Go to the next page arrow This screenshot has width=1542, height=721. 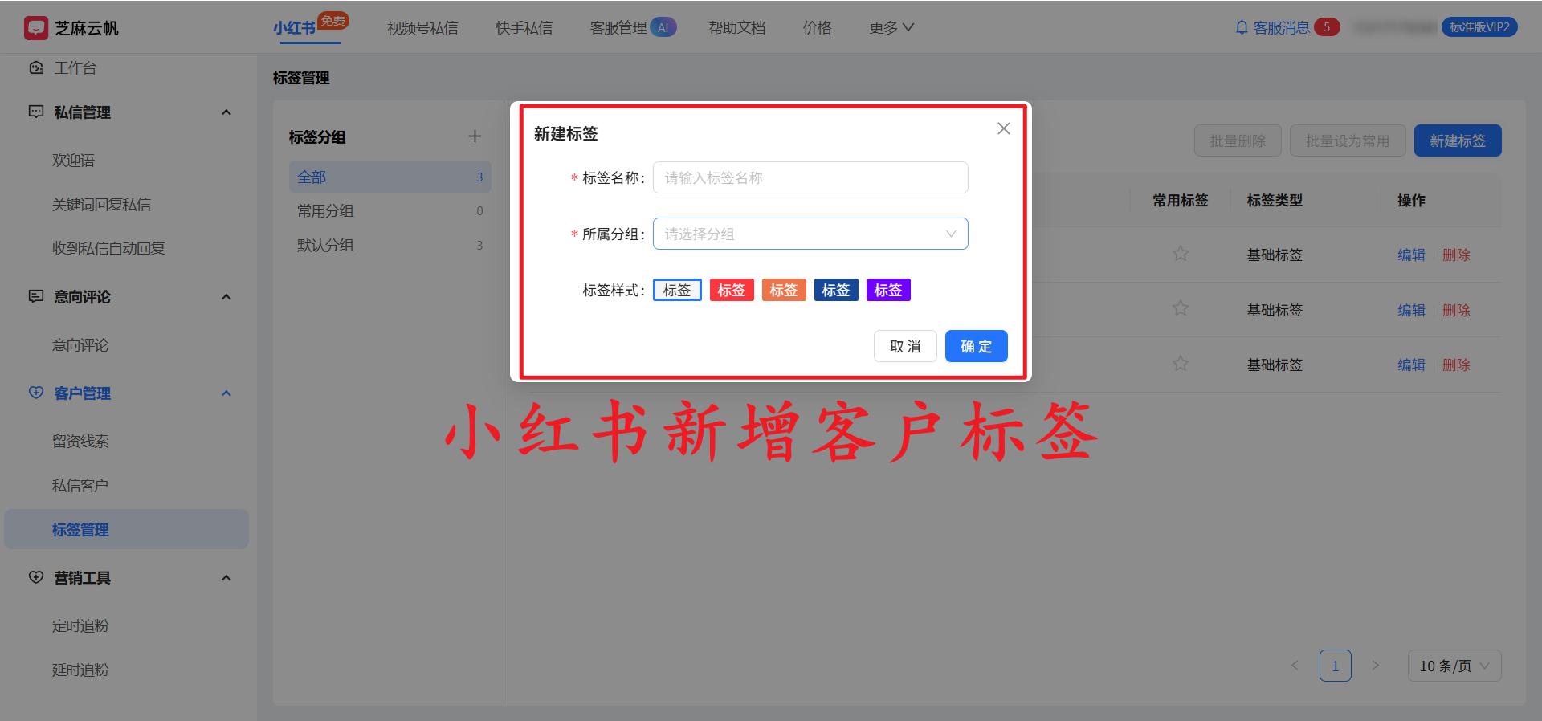(x=1375, y=666)
